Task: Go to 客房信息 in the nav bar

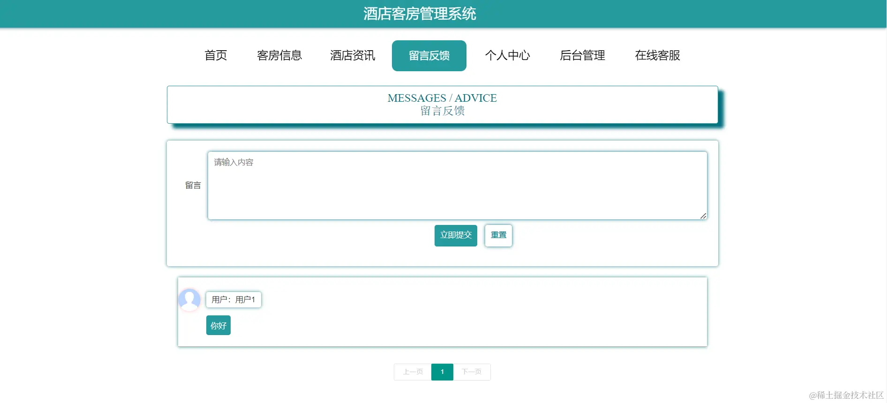Action: coord(279,55)
